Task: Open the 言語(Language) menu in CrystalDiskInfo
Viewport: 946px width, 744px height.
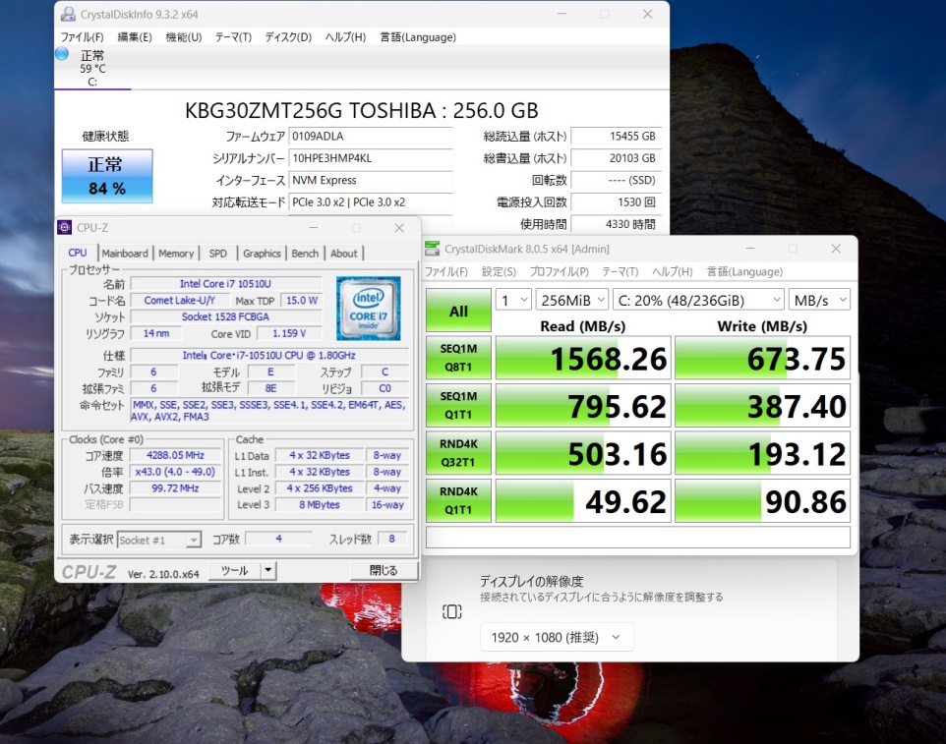Action: coord(418,37)
